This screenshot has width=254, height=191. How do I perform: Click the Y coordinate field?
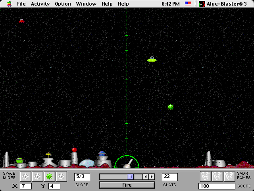click(x=54, y=186)
